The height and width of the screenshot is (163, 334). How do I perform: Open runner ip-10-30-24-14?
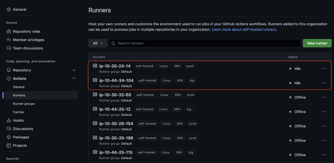(x=115, y=66)
